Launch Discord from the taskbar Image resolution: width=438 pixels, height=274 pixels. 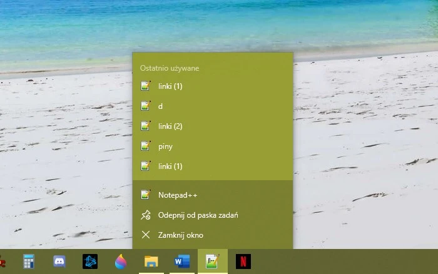coord(59,261)
